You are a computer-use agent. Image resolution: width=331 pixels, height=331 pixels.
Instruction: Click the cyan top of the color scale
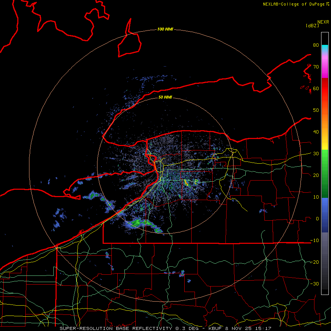point(325,48)
